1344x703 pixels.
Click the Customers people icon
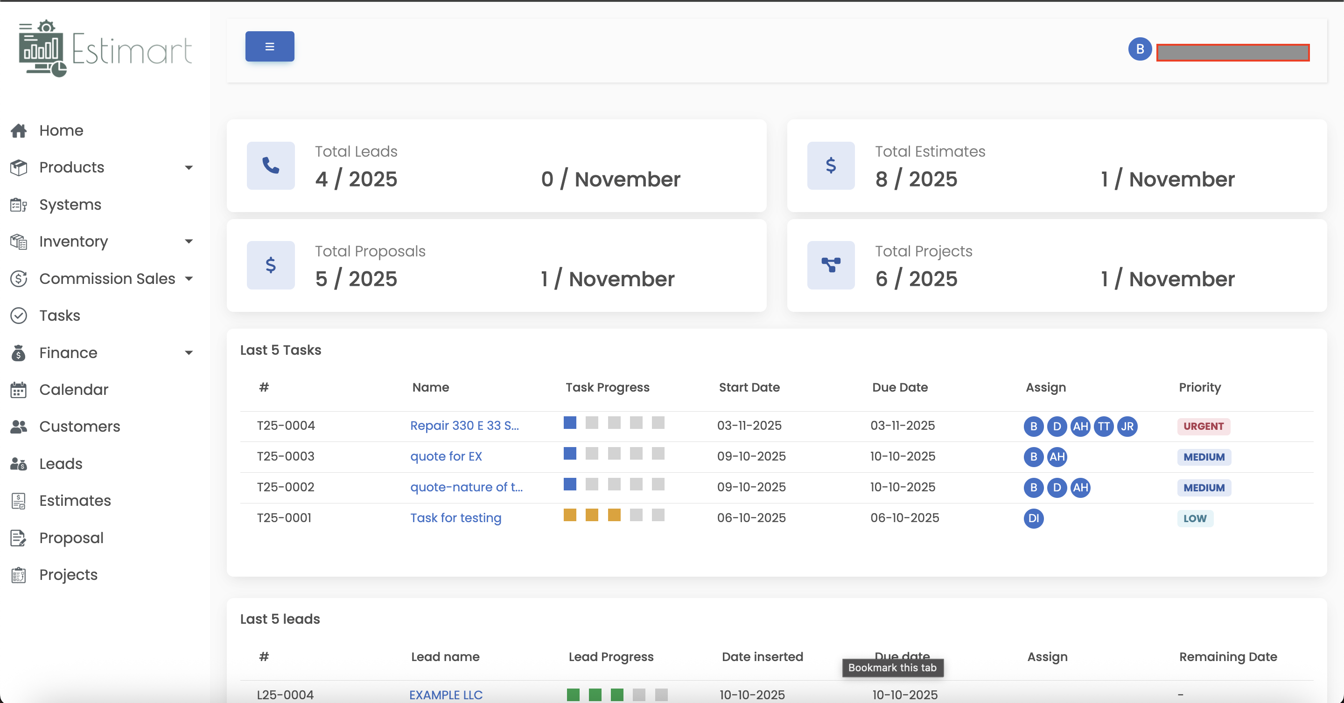pyautogui.click(x=19, y=426)
